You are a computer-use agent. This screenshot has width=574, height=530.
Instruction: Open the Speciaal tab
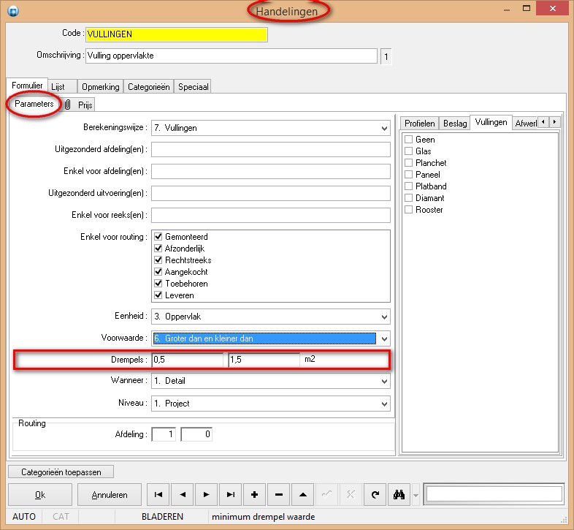coord(194,87)
